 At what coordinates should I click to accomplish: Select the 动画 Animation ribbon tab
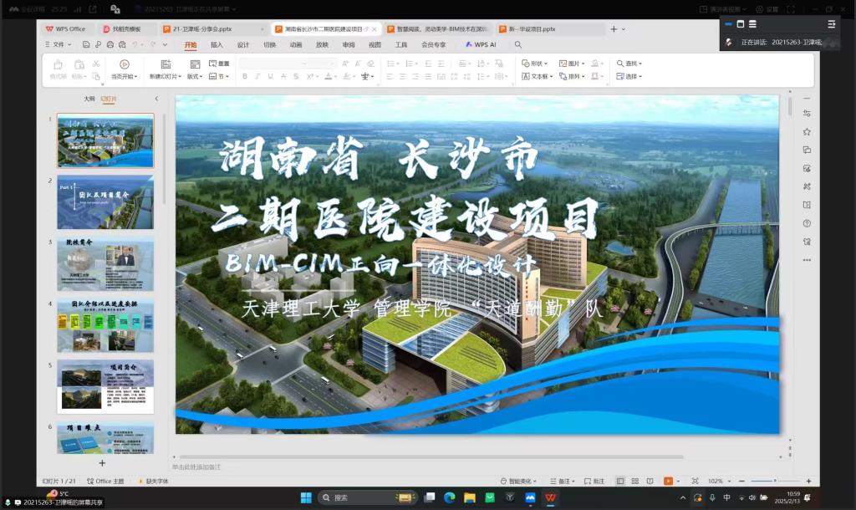(296, 45)
